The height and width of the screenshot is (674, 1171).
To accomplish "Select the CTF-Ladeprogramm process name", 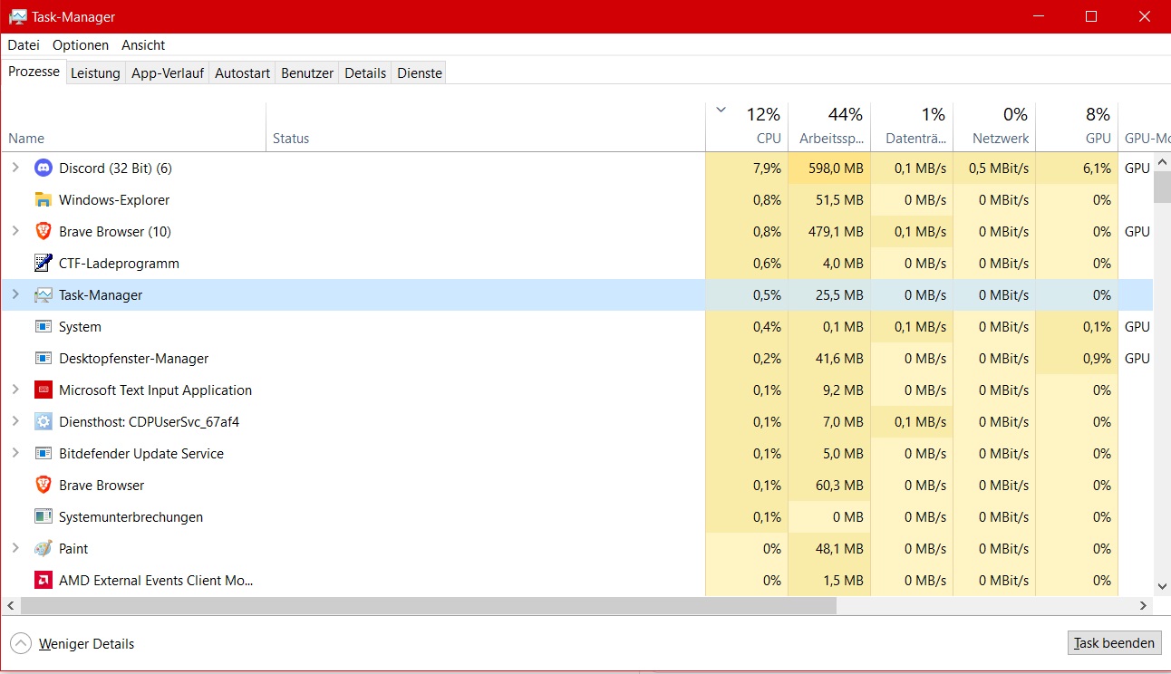I will point(119,263).
